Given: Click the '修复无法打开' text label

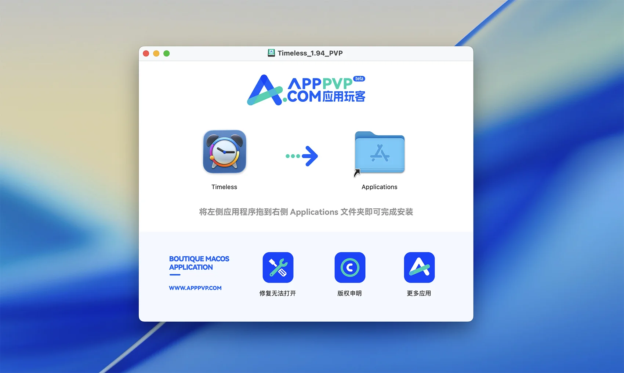Looking at the screenshot, I should click(277, 293).
